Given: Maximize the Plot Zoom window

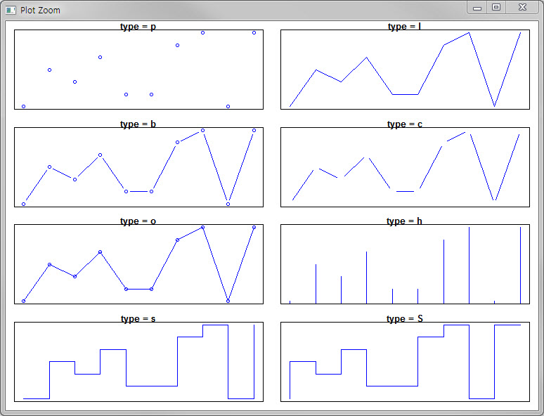Looking at the screenshot, I should click(x=496, y=8).
